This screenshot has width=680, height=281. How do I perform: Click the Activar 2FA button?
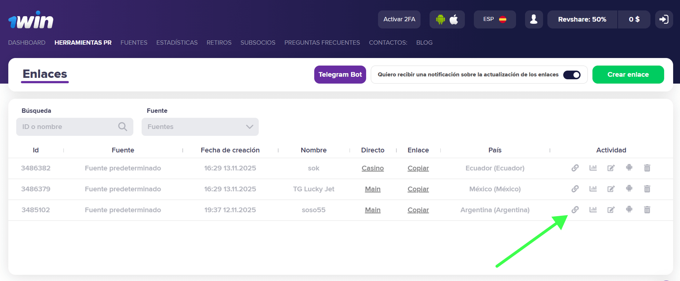[399, 19]
